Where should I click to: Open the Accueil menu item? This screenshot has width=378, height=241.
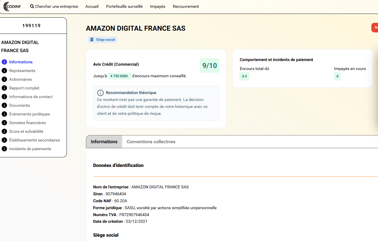pyautogui.click(x=92, y=6)
